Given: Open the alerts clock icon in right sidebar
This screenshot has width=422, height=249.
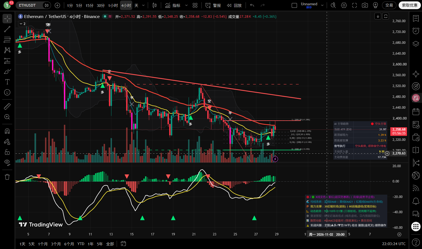Looking at the screenshot, I should click(416, 31).
